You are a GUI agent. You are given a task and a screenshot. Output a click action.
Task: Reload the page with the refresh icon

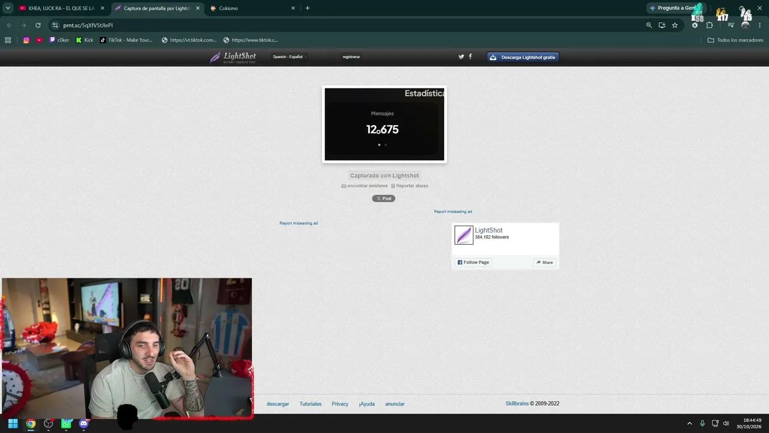tap(38, 25)
